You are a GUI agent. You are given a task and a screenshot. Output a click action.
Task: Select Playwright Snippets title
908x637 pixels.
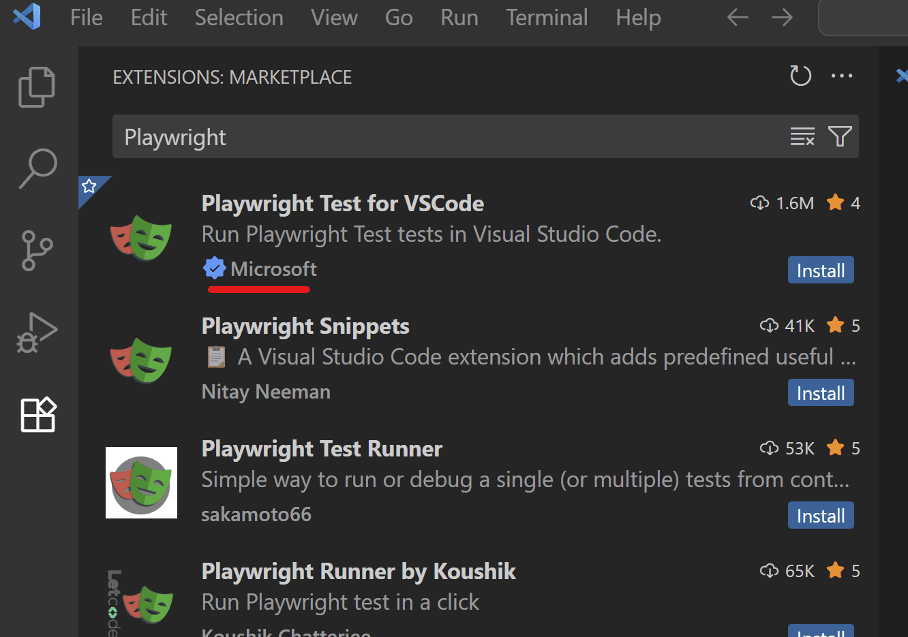point(305,326)
